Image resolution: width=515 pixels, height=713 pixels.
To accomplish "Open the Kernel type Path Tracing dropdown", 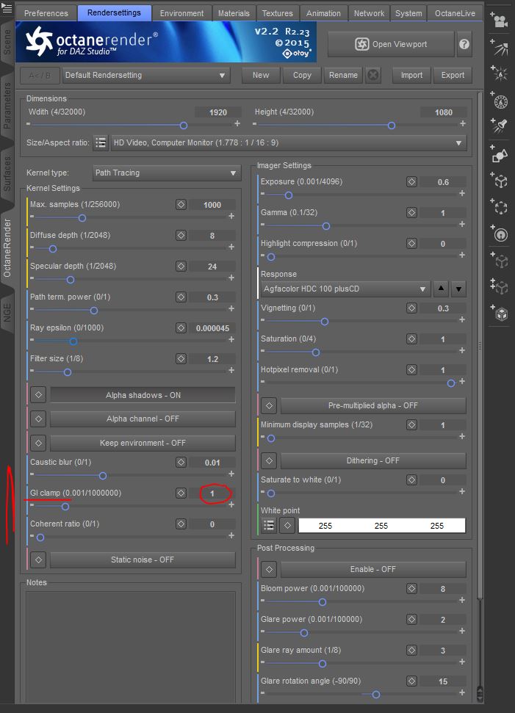I will coord(167,173).
